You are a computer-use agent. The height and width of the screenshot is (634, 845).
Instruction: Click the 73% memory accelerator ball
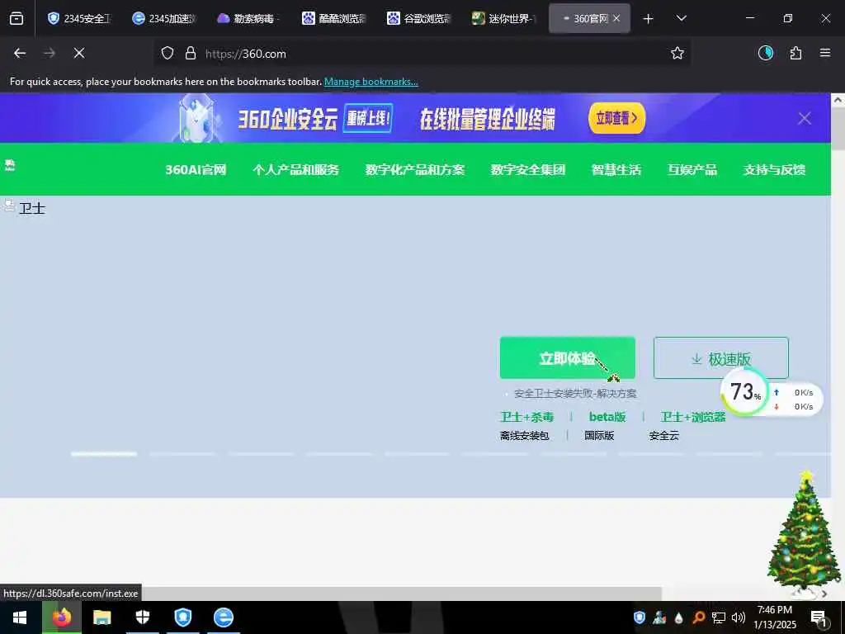pos(745,392)
